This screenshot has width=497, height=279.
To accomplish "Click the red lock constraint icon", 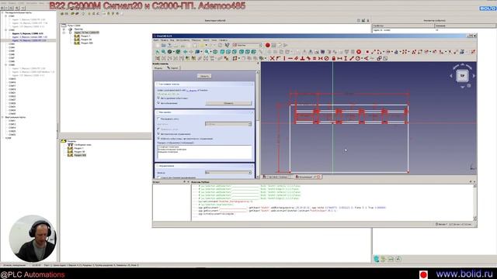I will (x=333, y=59).
